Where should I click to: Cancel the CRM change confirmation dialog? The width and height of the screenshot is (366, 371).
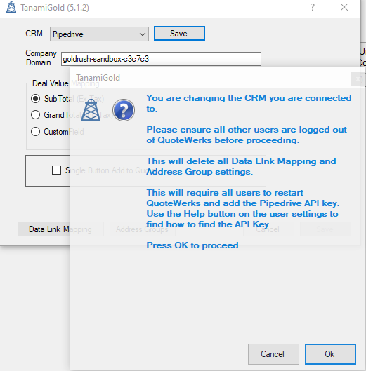[x=273, y=354]
